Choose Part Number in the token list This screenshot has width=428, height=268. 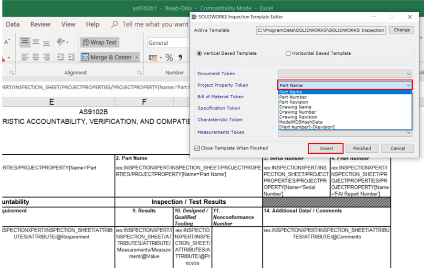coord(345,97)
